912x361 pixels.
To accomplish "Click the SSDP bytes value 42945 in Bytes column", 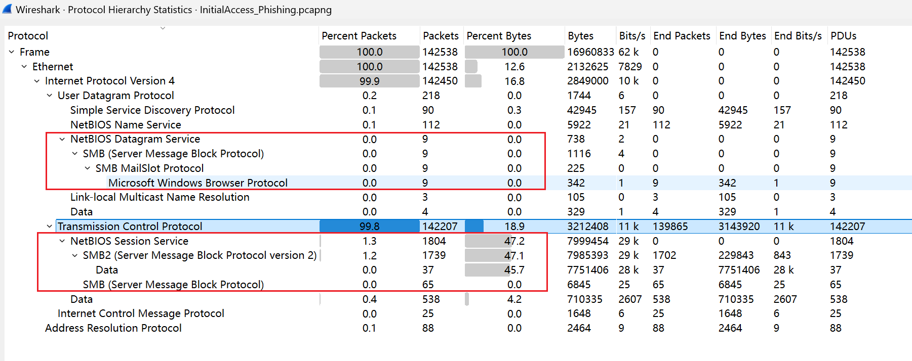I will coord(582,110).
